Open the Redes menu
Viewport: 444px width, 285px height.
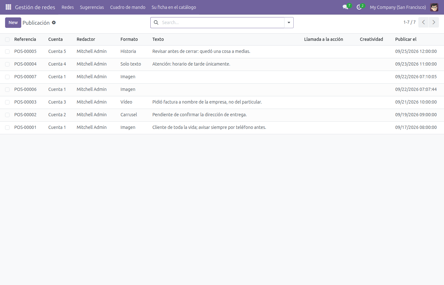click(68, 7)
